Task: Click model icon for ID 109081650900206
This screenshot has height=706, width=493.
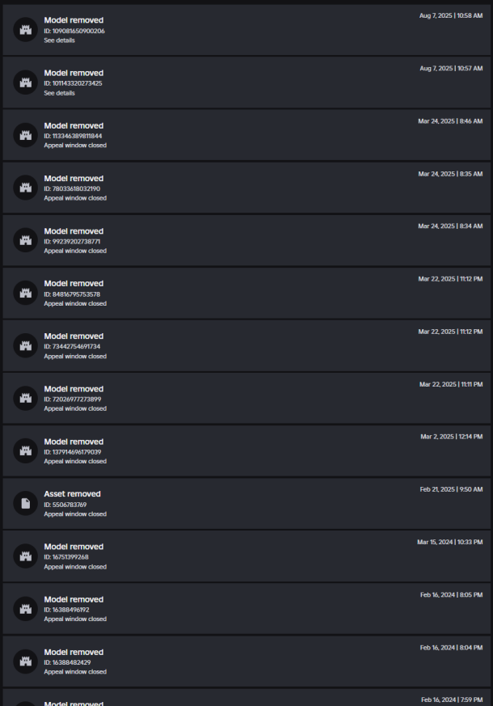Action: click(x=25, y=30)
